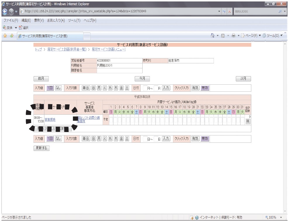Click the browser Back arrow button
Screen dimensions: 289x223
pyautogui.click(x=4, y=11)
